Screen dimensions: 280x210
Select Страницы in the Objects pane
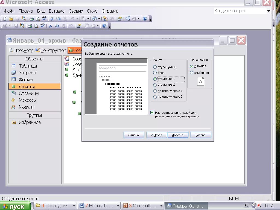pyautogui.click(x=29, y=93)
